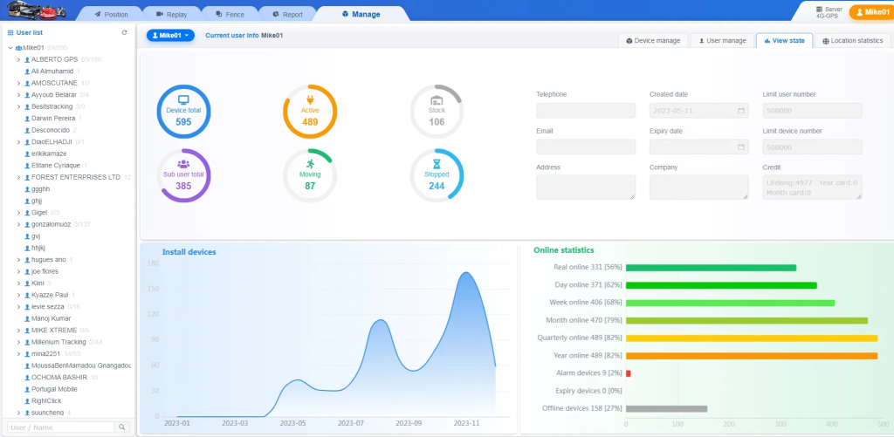The image size is (894, 437).
Task: Open Created date calendar icon
Action: [x=741, y=111]
